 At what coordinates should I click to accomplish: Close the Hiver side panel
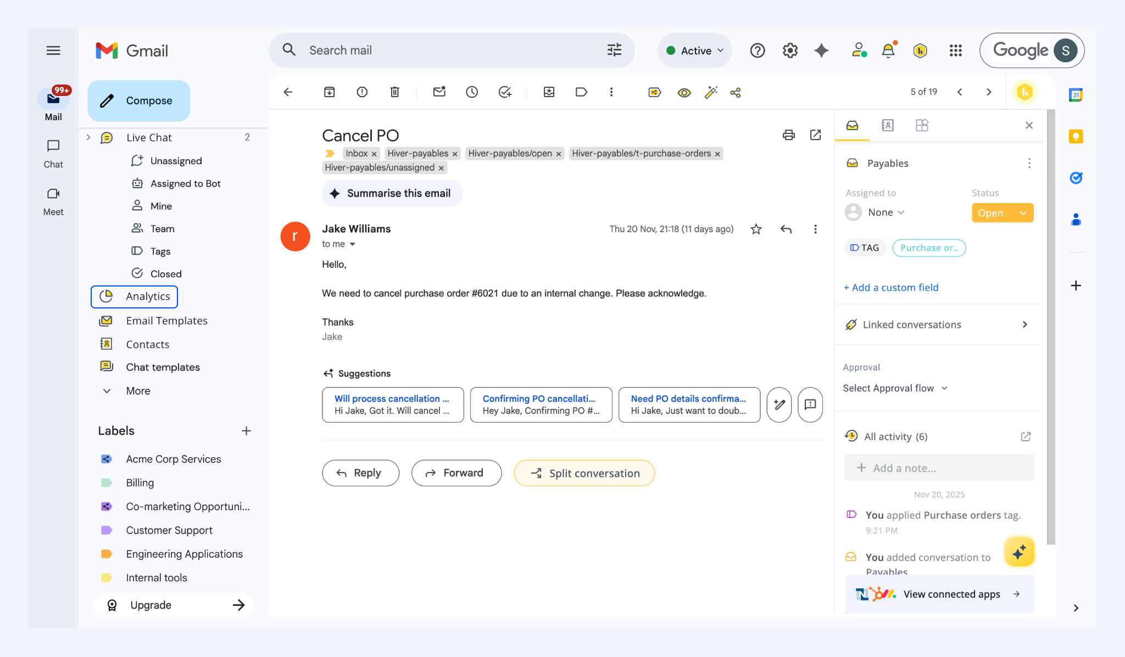point(1029,125)
